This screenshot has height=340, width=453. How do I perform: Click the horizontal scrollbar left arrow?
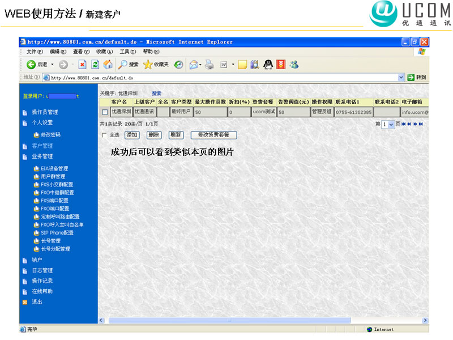pos(101,320)
